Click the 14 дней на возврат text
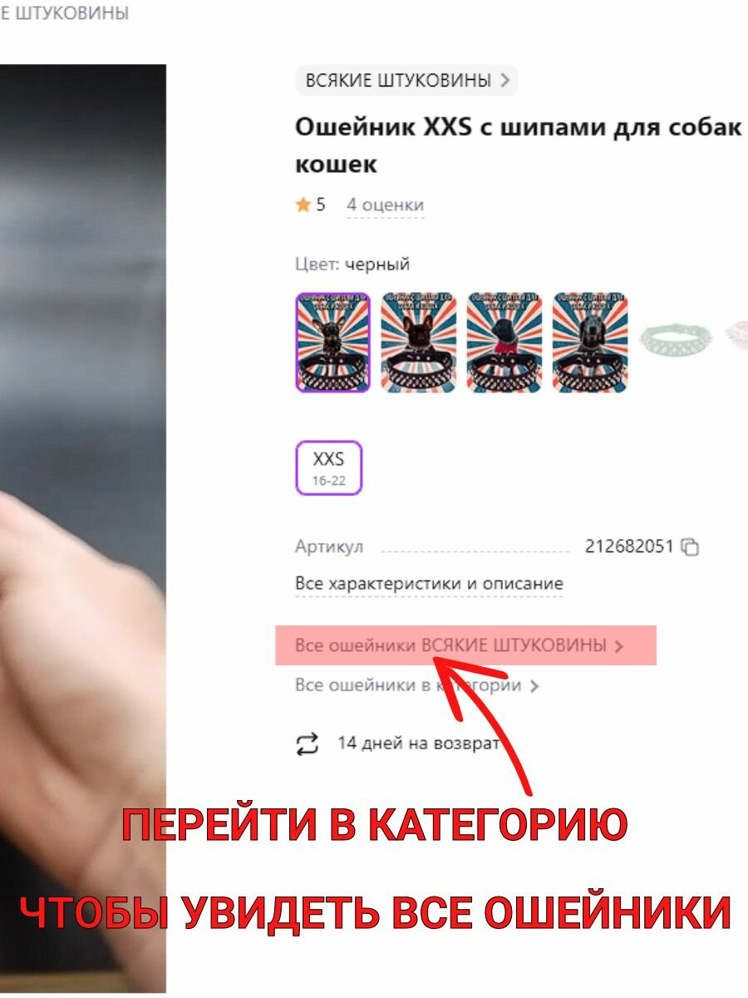This screenshot has width=748, height=998. (418, 744)
